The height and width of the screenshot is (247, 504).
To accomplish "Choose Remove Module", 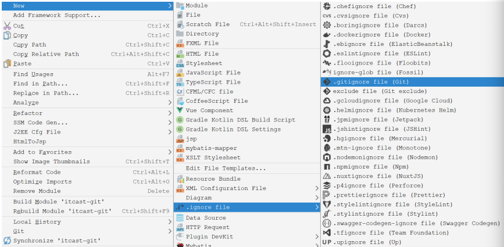I will click(87, 191).
